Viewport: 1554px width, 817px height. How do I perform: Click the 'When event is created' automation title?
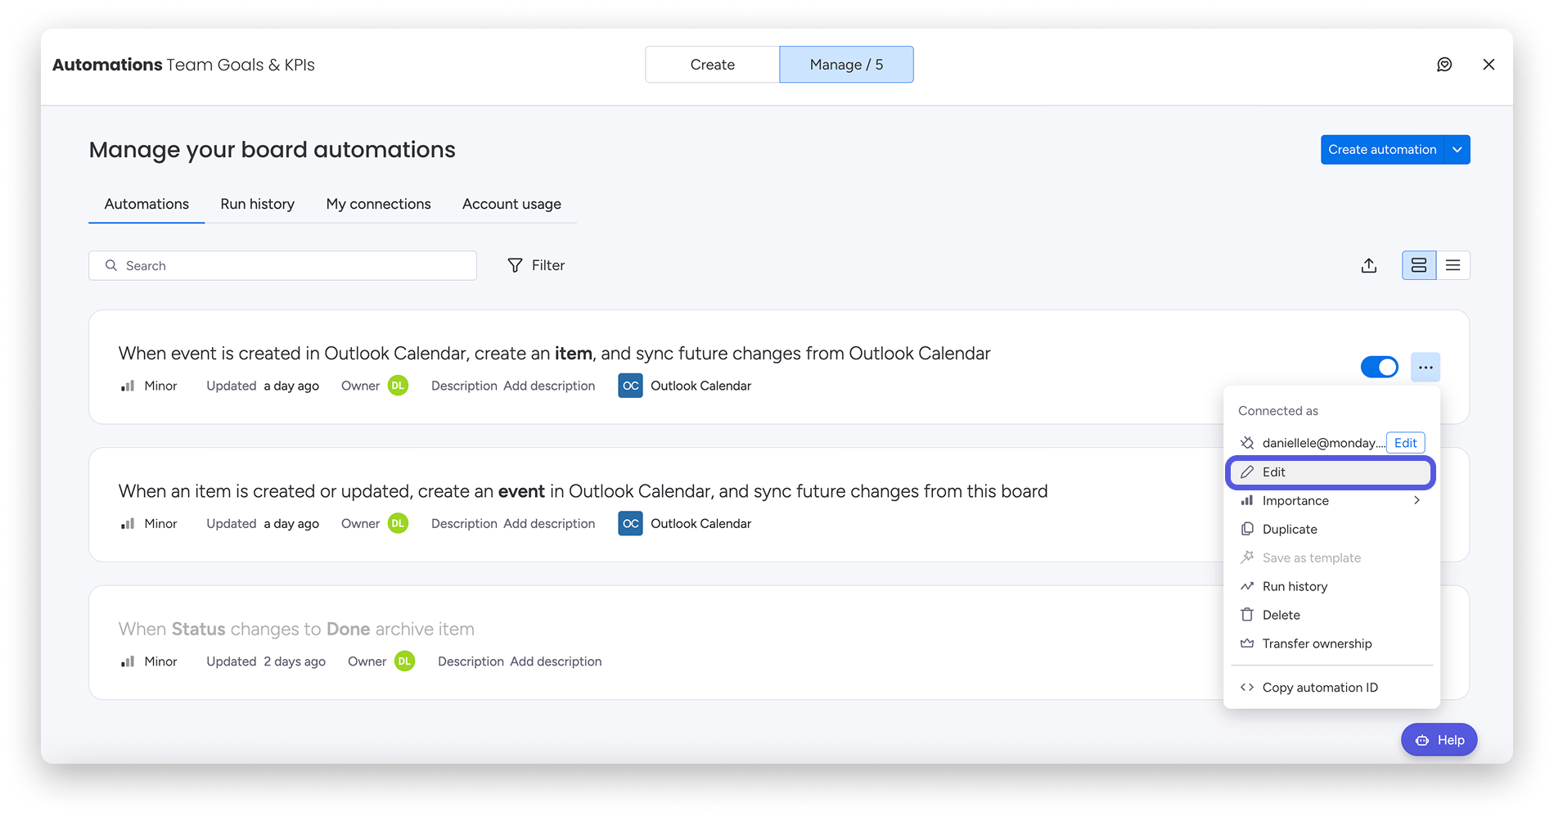[x=554, y=354]
